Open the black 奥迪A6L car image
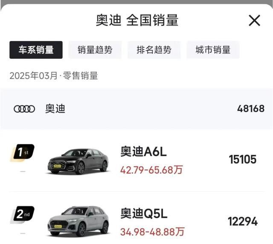Viewport: 273px width, 244px height. click(x=78, y=161)
